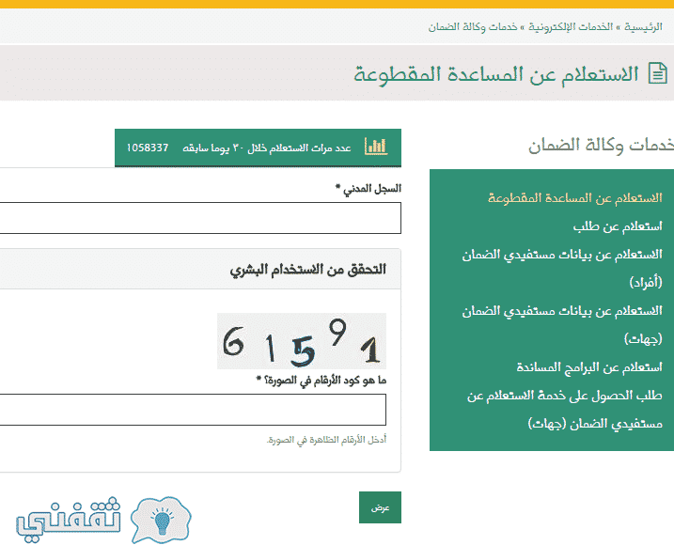674x545 pixels.
Task: Open the الخدمات الإلكترونية breadcrumb link
Action: (571, 27)
